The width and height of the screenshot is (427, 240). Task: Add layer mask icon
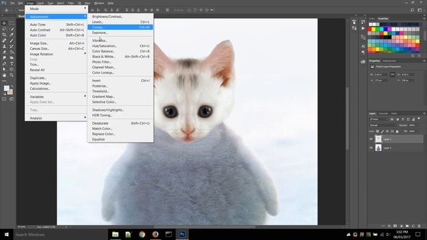click(x=395, y=226)
